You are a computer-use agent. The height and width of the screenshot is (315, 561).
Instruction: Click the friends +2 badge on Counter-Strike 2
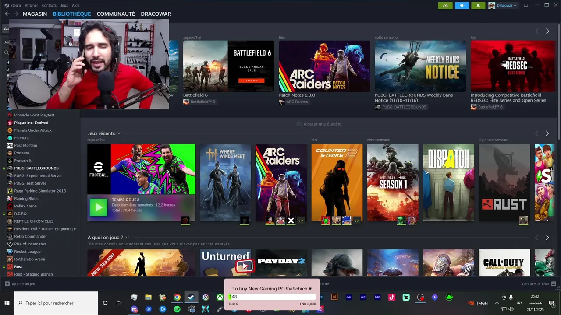coord(357,221)
